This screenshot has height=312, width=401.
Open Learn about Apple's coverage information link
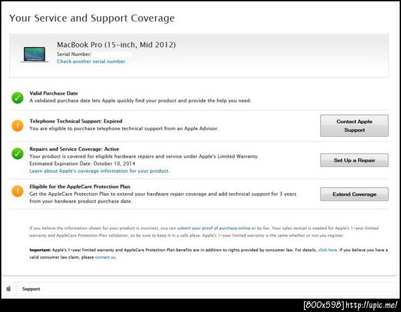pyautogui.click(x=100, y=171)
